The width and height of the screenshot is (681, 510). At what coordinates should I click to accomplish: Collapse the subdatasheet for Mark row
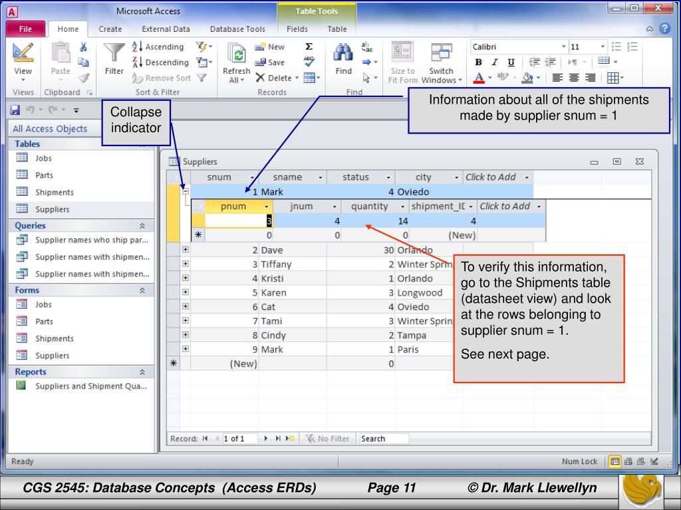coord(186,191)
